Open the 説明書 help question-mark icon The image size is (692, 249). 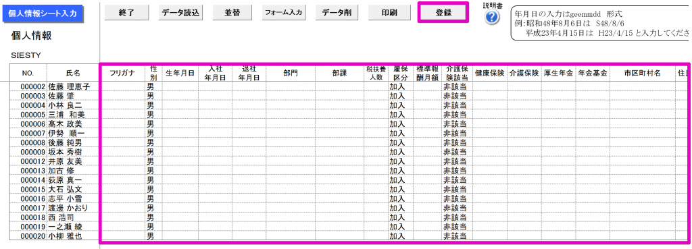point(493,17)
